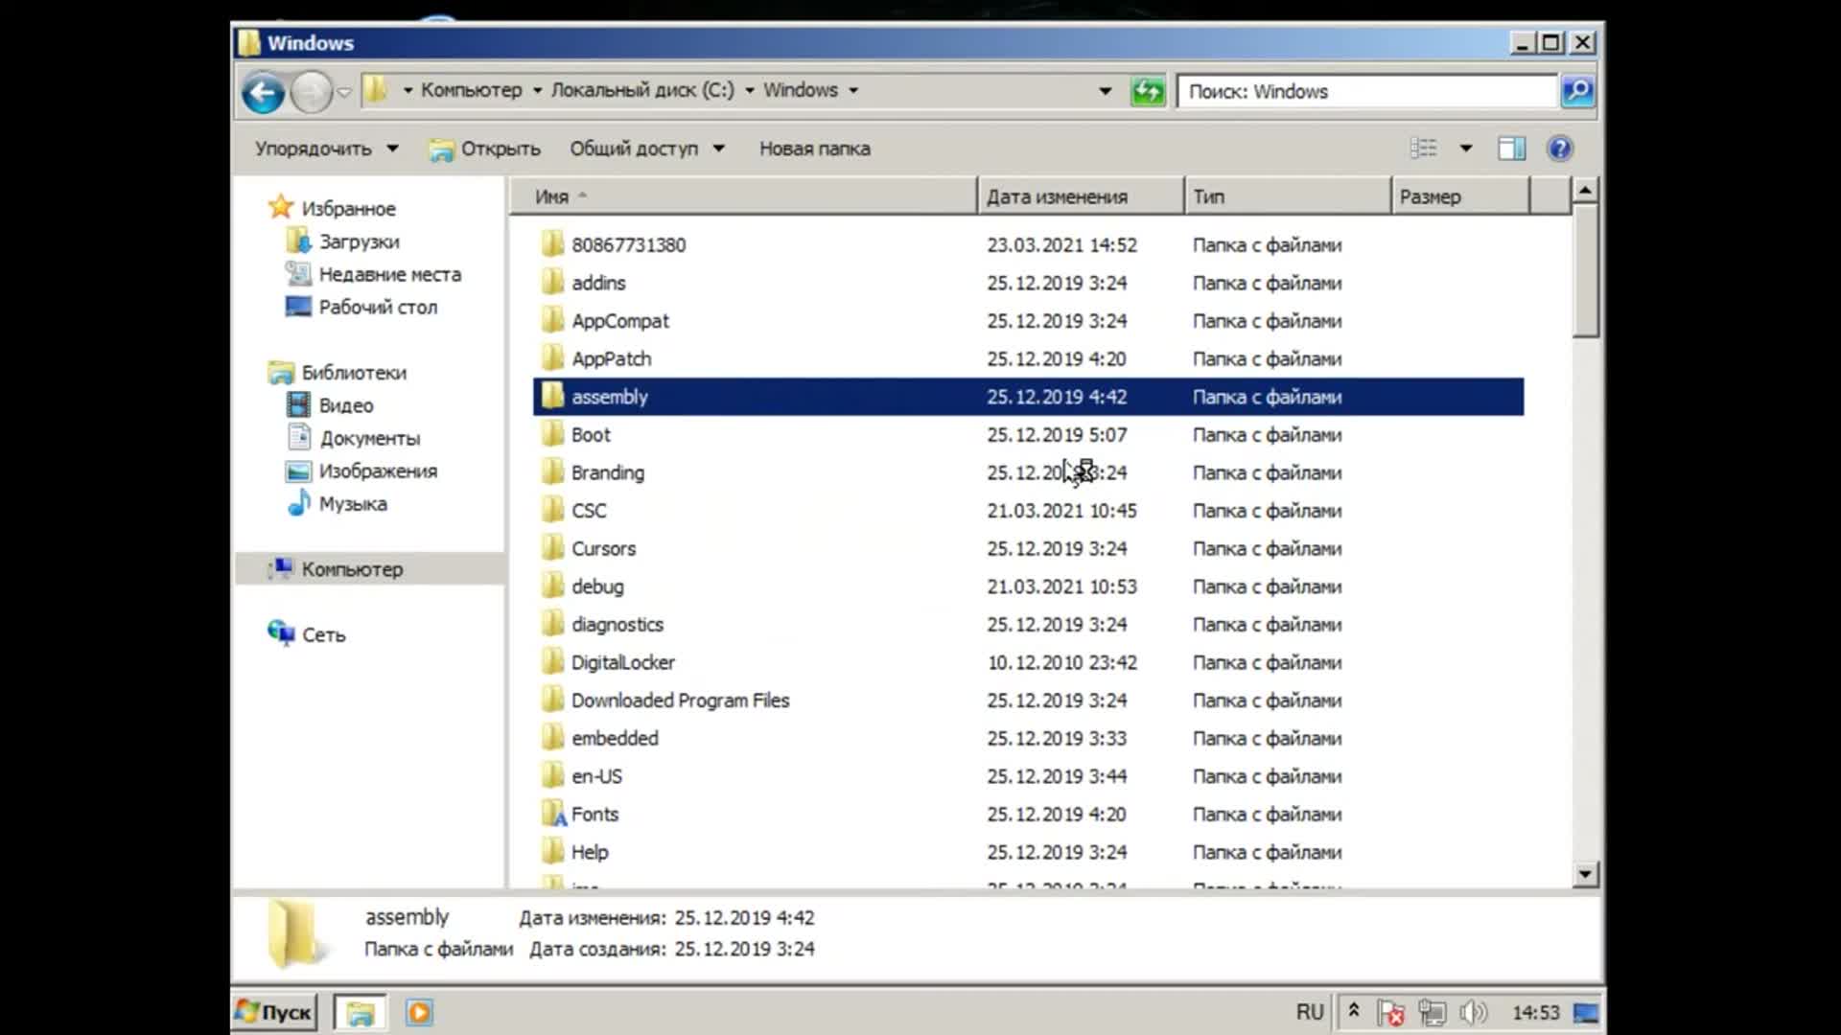This screenshot has width=1841, height=1035.
Task: Click the Explorer taskbar icon
Action: pos(361,1012)
